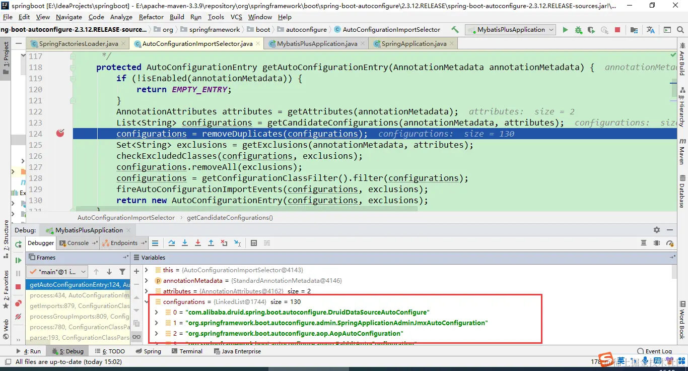
Task: Switch to the MybatisPlusApplication.java editor tab
Action: [x=317, y=44]
